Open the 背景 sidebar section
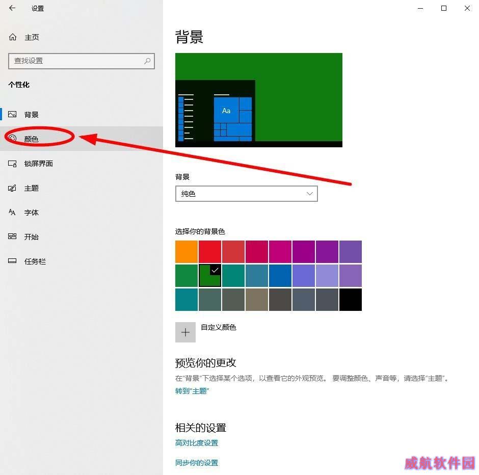The width and height of the screenshot is (479, 475). point(82,114)
